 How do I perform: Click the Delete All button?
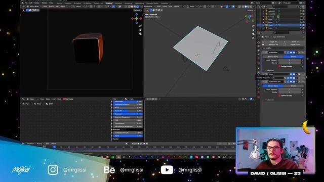click(295, 41)
